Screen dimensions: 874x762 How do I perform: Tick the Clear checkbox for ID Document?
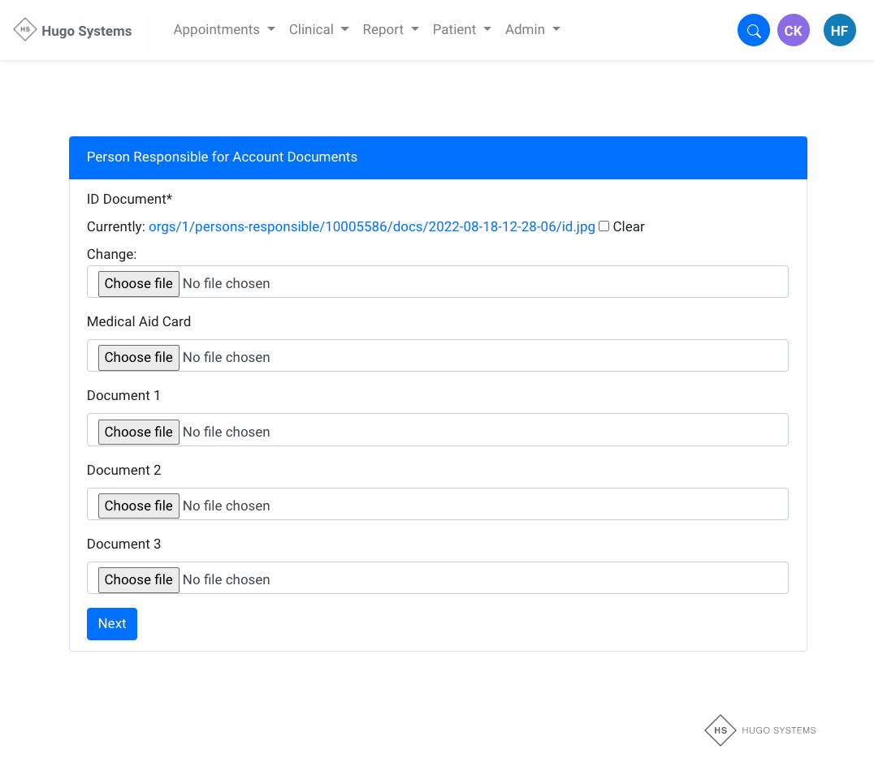coord(604,226)
